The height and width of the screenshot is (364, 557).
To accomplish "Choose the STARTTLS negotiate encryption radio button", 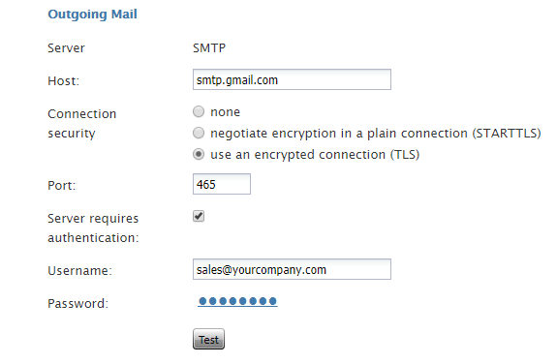I will point(199,133).
